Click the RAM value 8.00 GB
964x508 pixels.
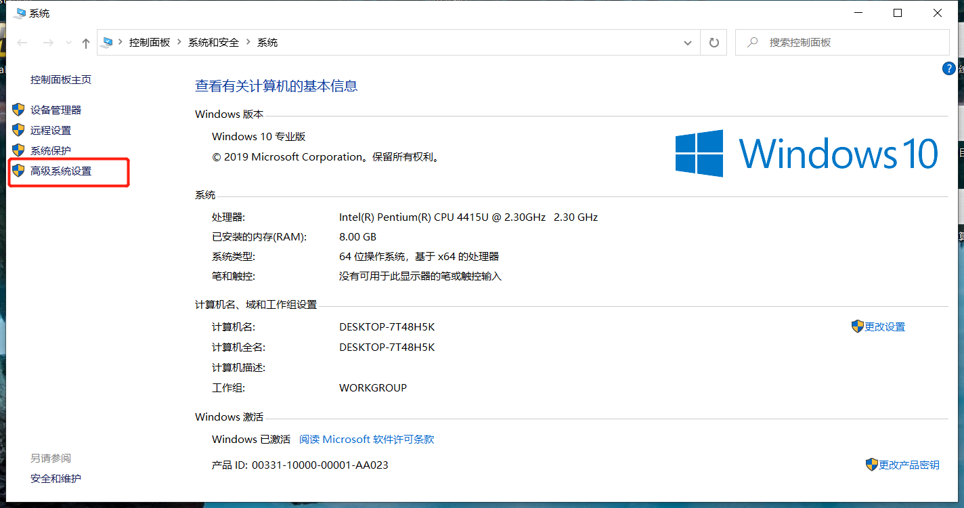pos(357,236)
